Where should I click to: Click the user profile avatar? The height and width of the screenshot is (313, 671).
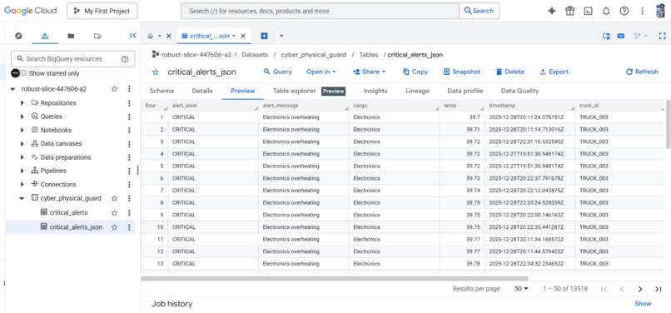tap(660, 11)
